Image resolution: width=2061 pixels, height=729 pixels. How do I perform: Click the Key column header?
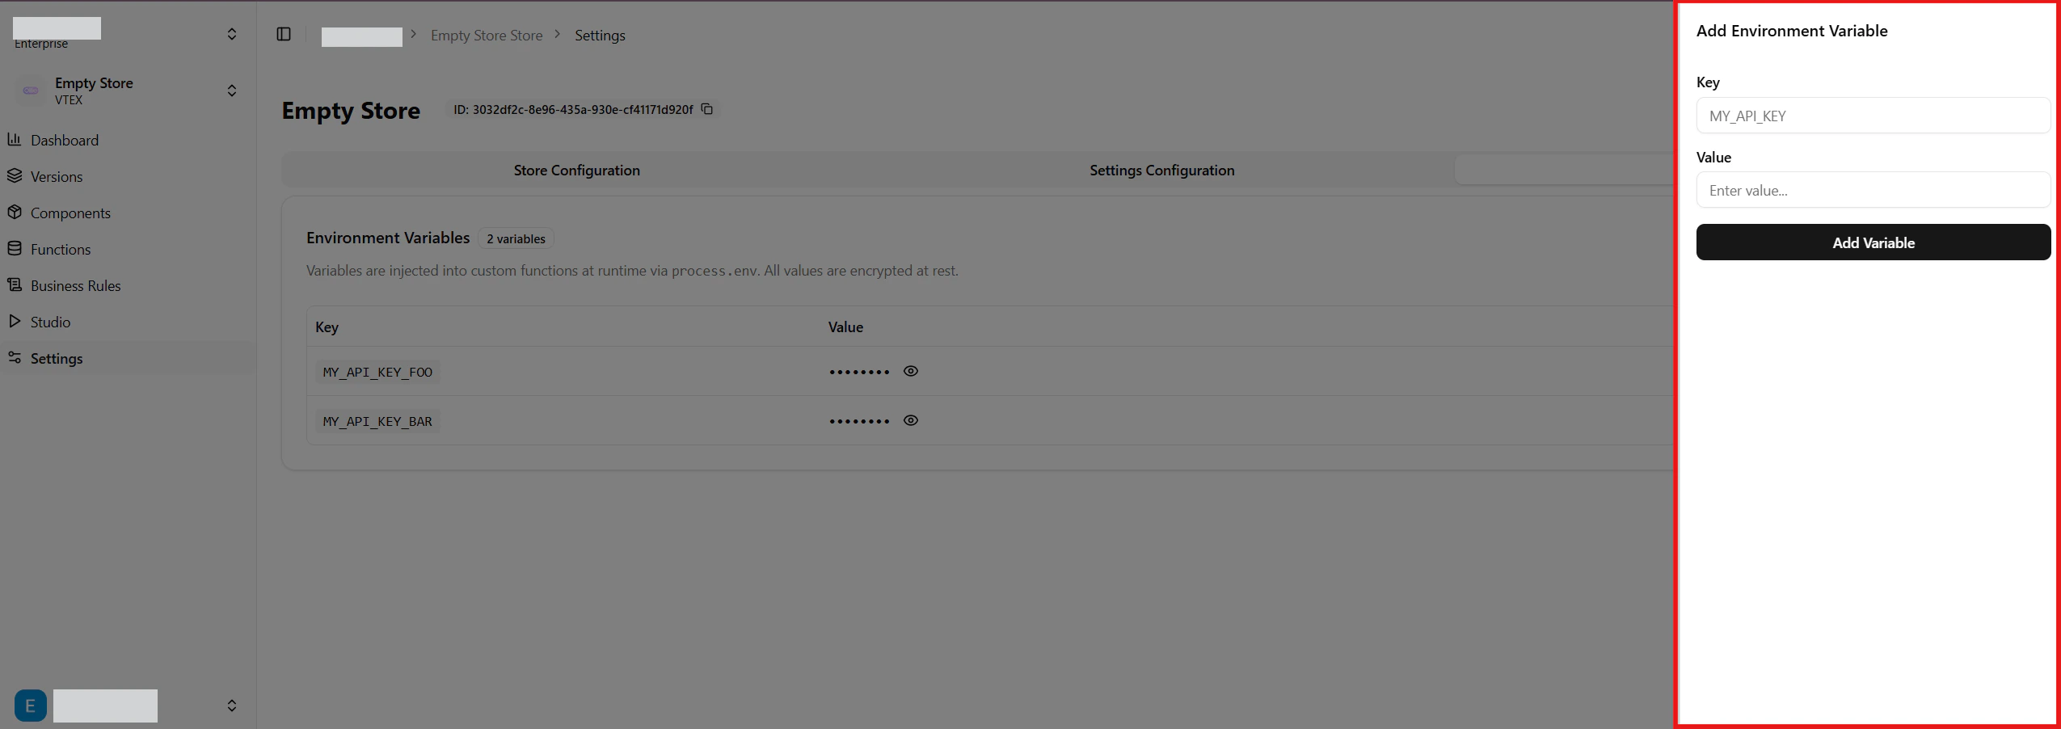tap(327, 327)
